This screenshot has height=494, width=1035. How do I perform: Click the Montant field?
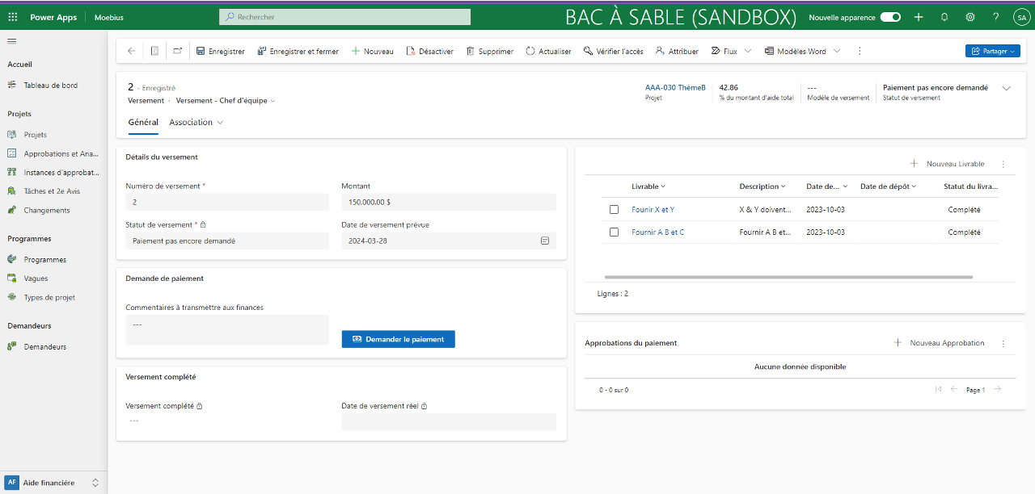point(449,202)
